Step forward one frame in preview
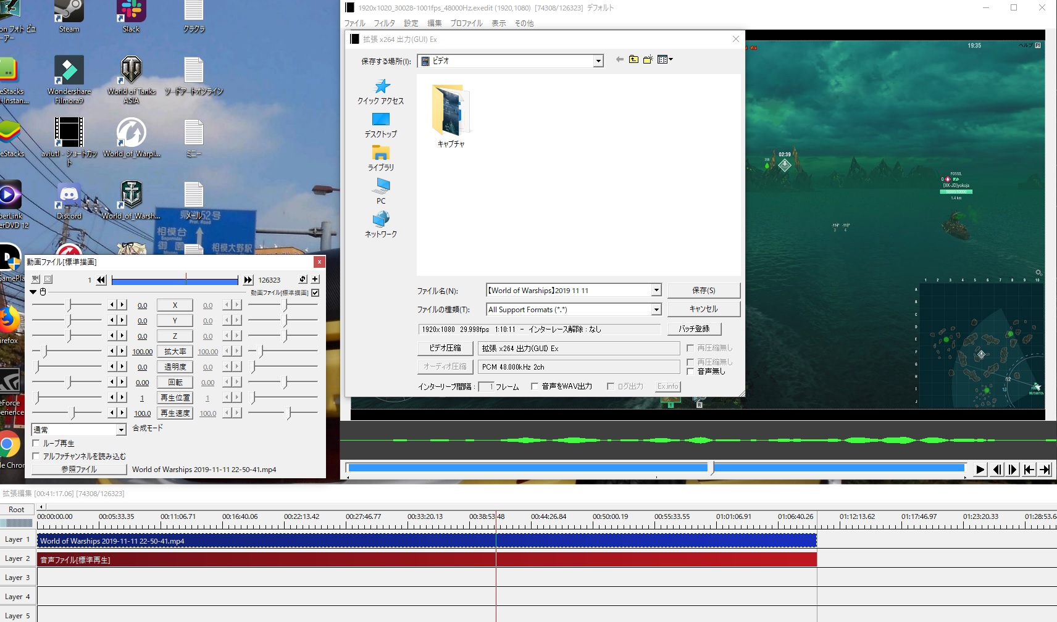1057x622 pixels. pos(1013,470)
